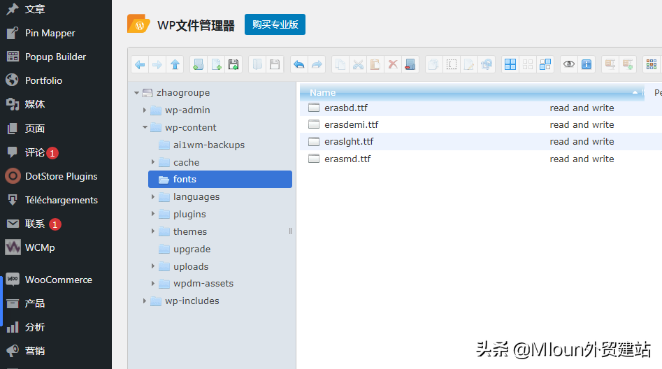662x369 pixels.
Task: Click the Cut scissors icon
Action: click(358, 64)
